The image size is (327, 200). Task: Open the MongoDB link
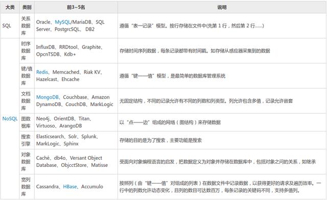(48, 97)
